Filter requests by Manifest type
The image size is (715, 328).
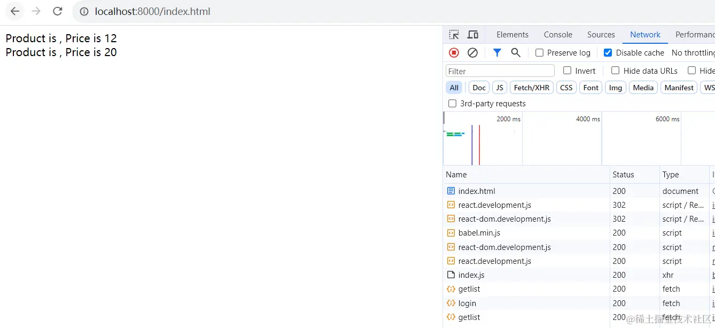pyautogui.click(x=679, y=88)
